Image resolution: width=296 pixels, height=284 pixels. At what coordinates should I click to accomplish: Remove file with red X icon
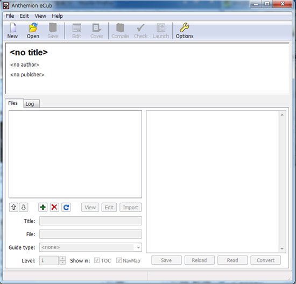pyautogui.click(x=54, y=208)
